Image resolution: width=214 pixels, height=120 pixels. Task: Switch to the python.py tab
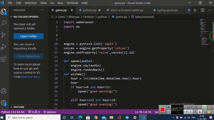pos(90,10)
